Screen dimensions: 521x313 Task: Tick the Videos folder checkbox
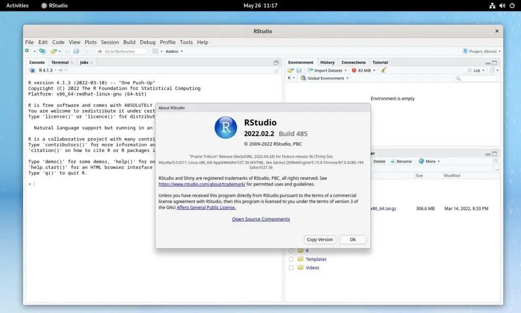coord(291,268)
